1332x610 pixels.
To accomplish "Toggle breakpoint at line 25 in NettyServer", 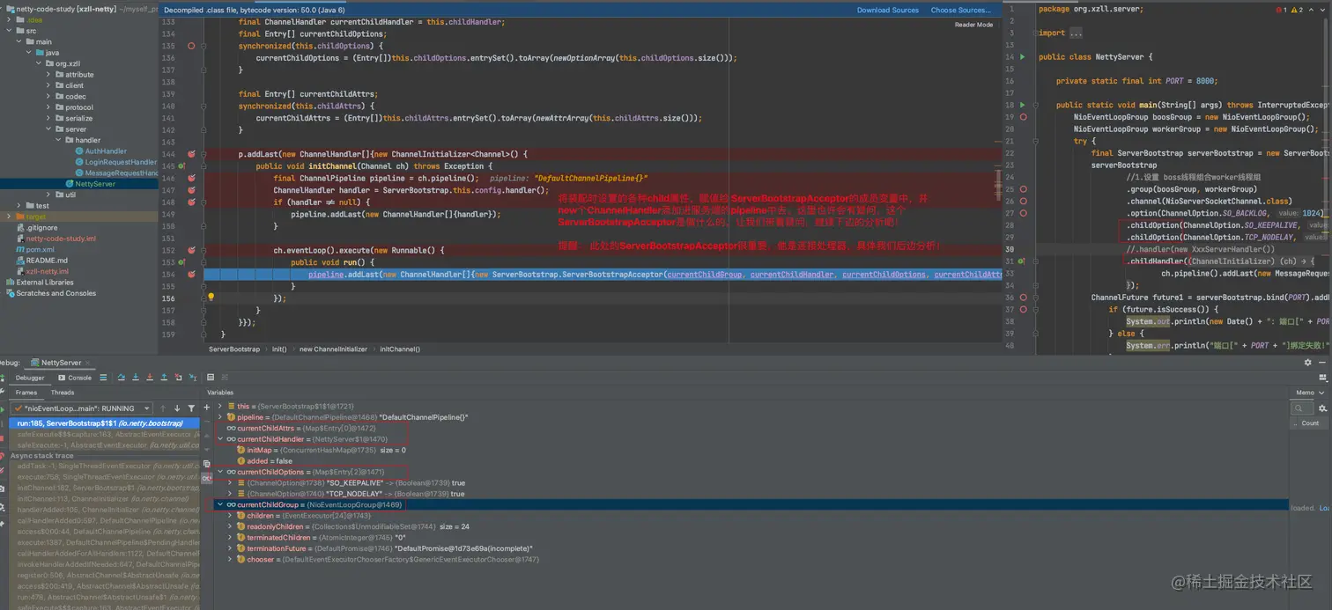I will point(1023,189).
